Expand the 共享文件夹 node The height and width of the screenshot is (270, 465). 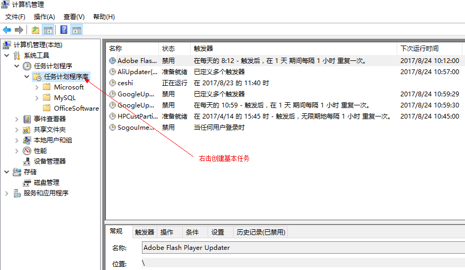[17, 130]
